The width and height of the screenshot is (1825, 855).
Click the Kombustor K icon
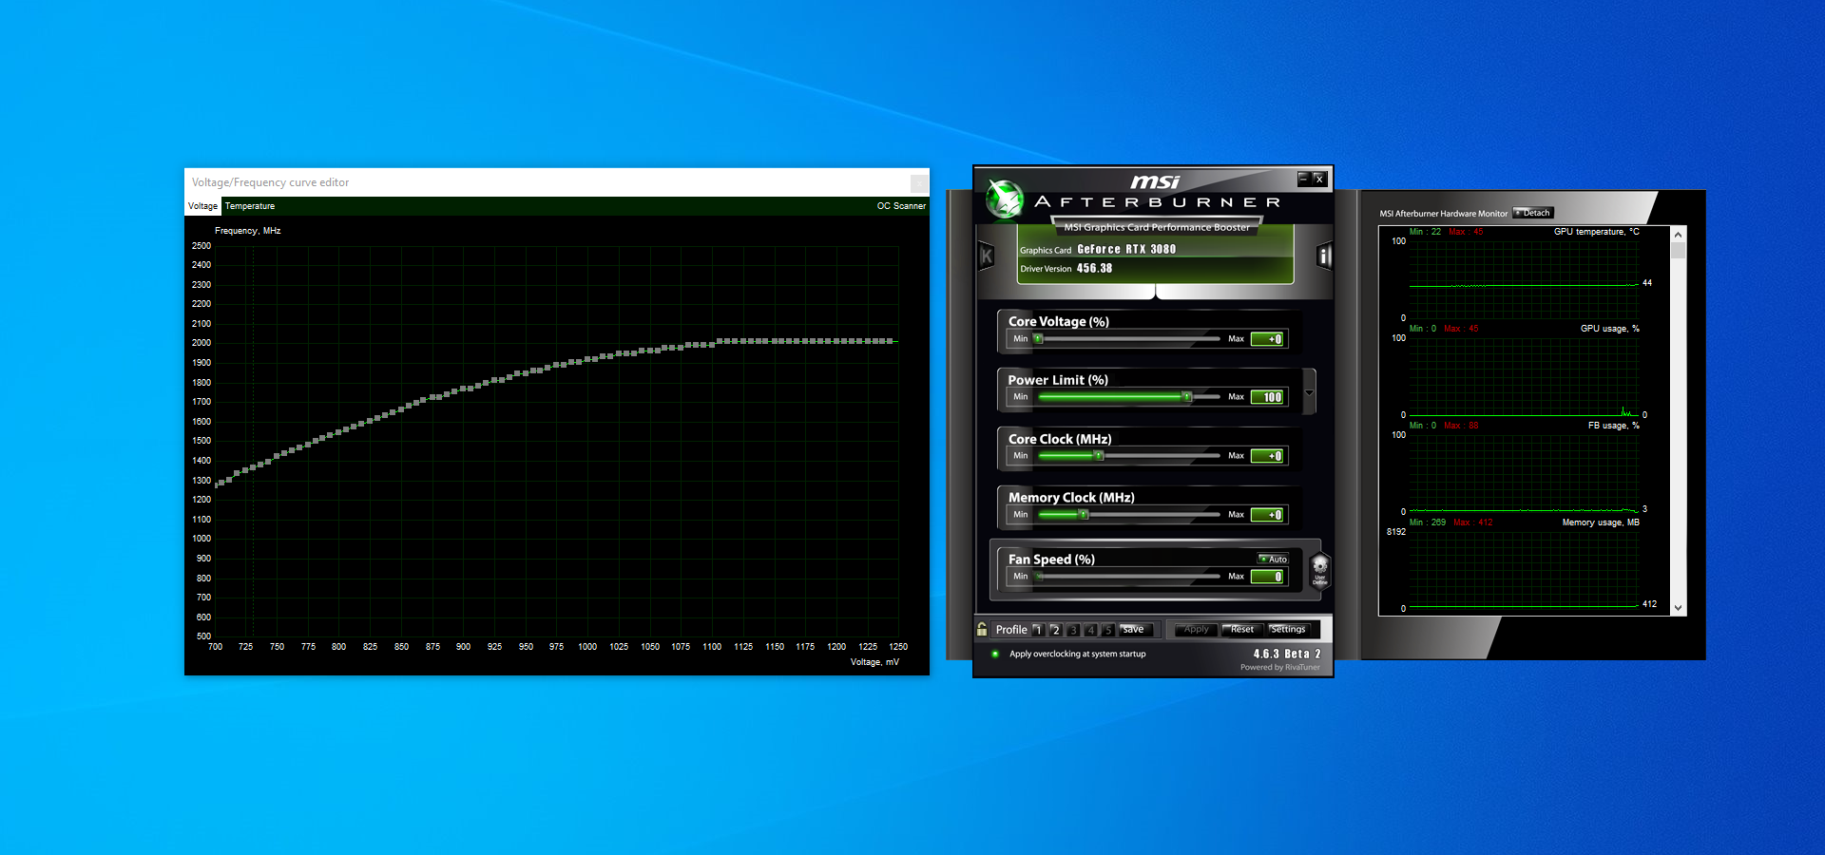[986, 256]
